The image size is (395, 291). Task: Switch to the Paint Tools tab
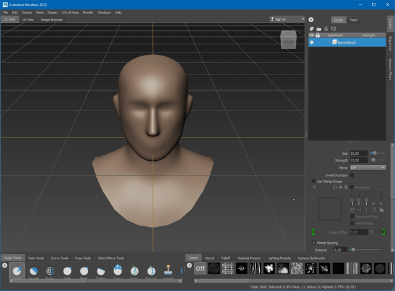pos(36,258)
